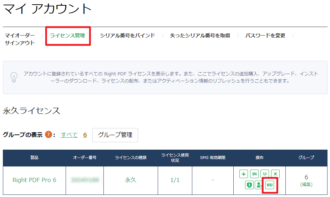The height and width of the screenshot is (197, 330).
Task: Click the blurred order number cell
Action: (85, 180)
